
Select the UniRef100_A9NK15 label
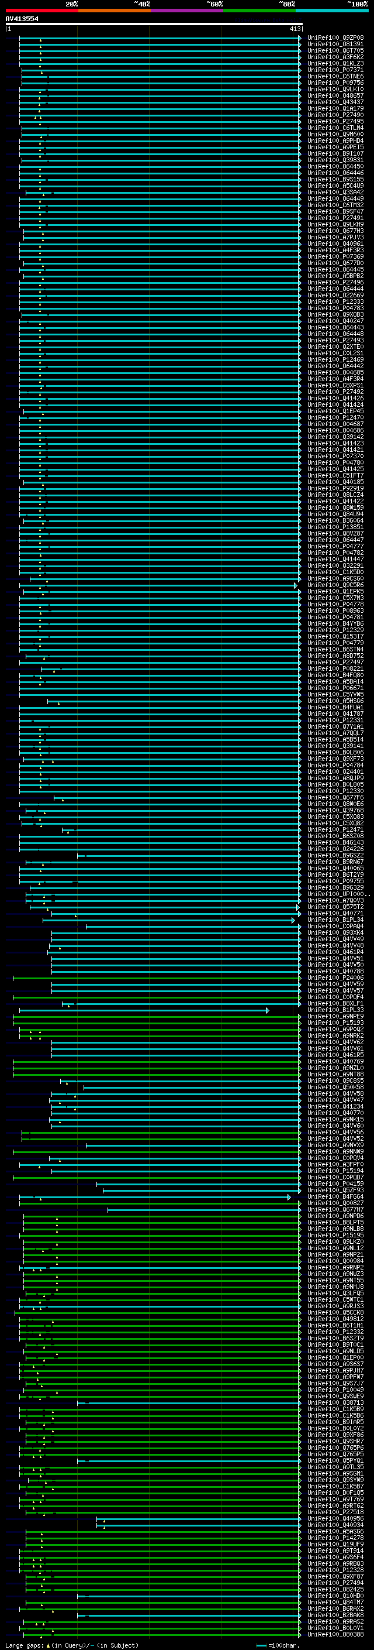pos(335,1120)
